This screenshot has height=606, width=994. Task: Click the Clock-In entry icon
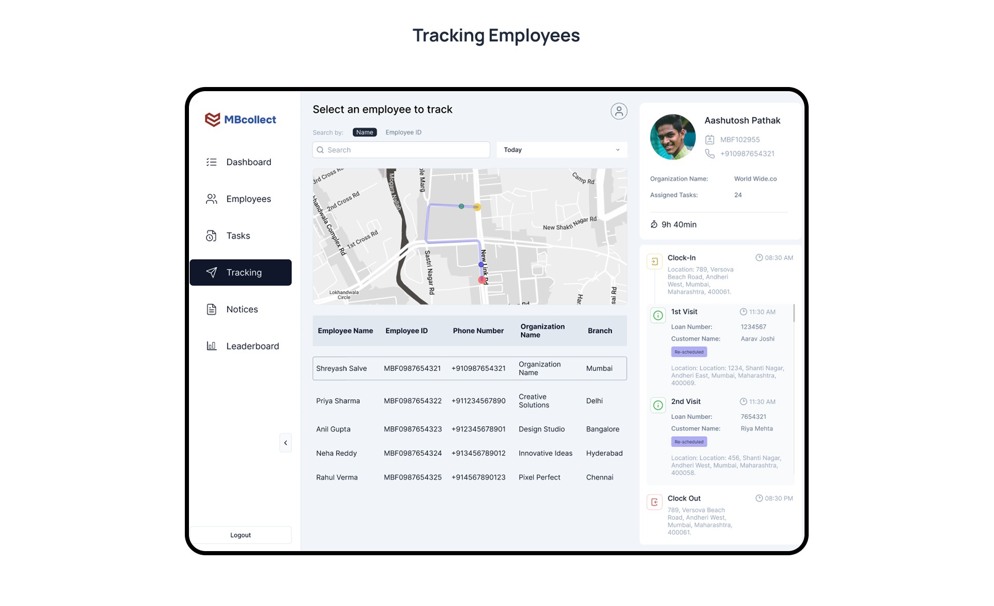[654, 262]
